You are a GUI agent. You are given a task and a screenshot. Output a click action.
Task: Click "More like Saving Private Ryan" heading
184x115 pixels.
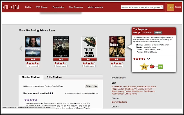click(x=37, y=30)
